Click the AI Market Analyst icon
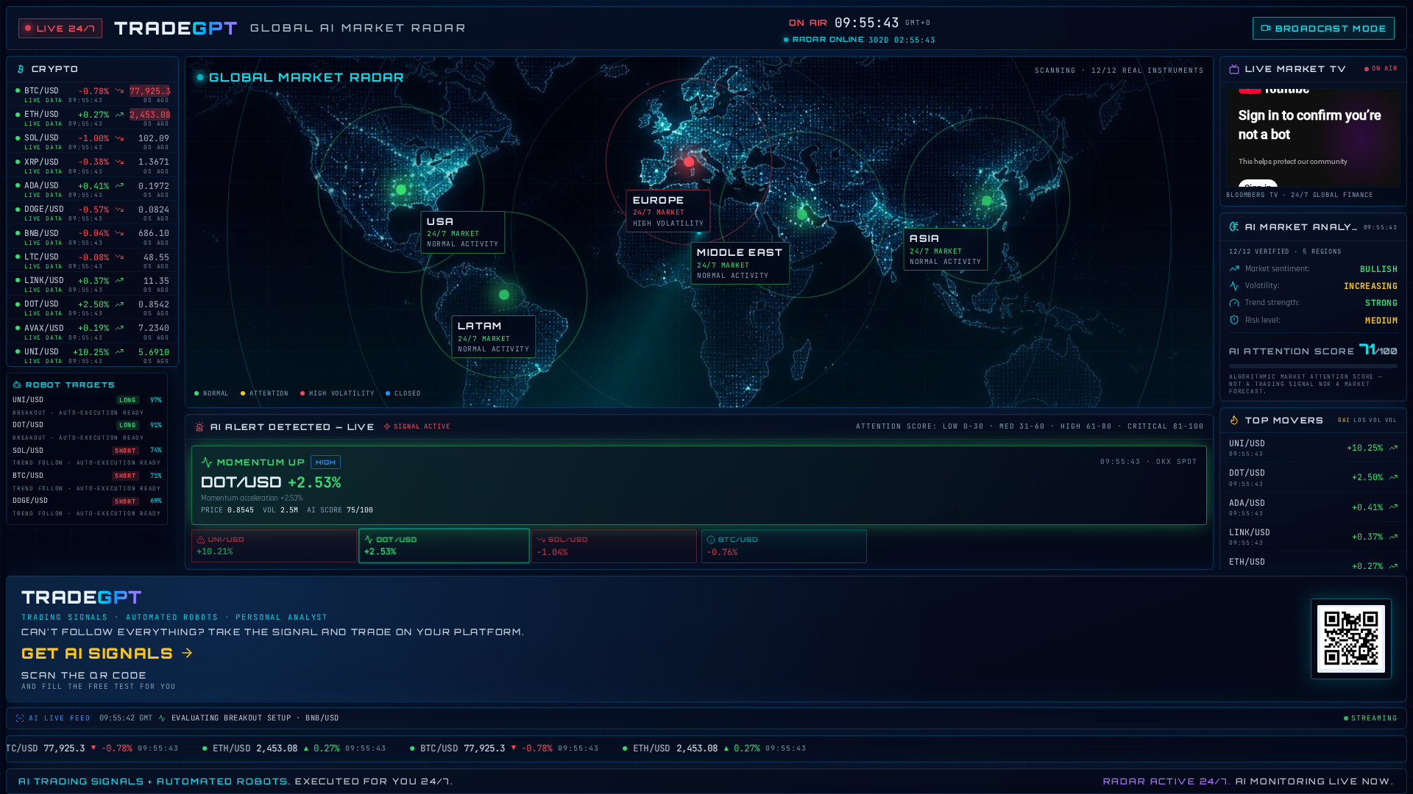Viewport: 1413px width, 794px height. (1234, 227)
